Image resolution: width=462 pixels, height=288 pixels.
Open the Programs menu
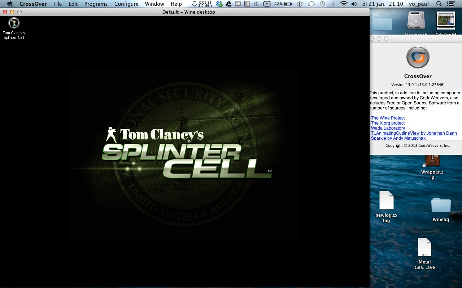tap(96, 4)
